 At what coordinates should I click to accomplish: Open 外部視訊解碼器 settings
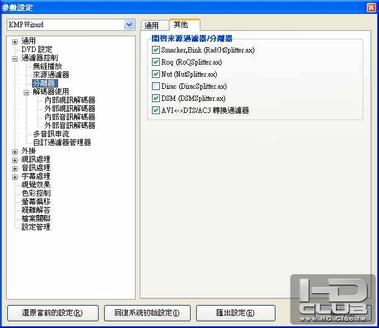[x=70, y=109]
